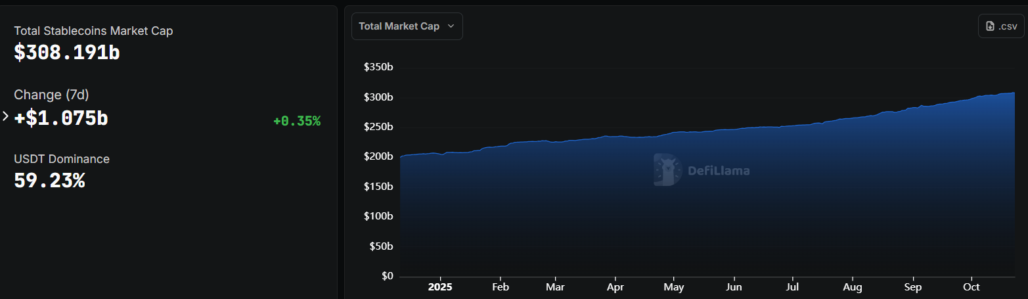Viewport: 1028px width, 299px height.
Task: Expand the Change (7d) row arrow
Action: point(6,116)
